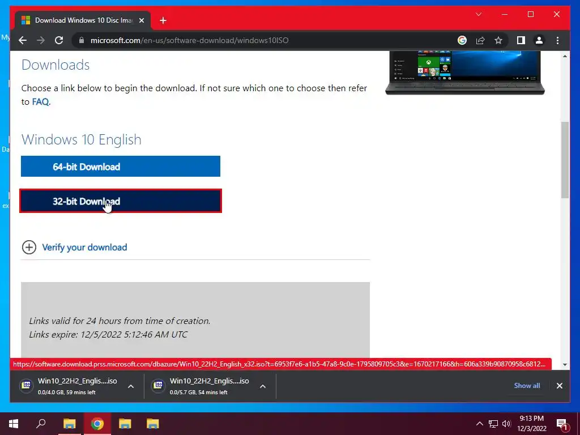Close the downloads bar

point(559,385)
